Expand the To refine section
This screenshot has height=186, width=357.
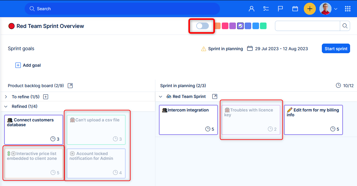click(x=6, y=97)
